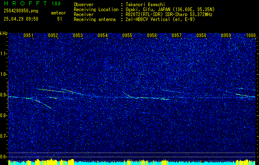
Task: Click the 1.1 kHz axis label
Action: point(3,54)
